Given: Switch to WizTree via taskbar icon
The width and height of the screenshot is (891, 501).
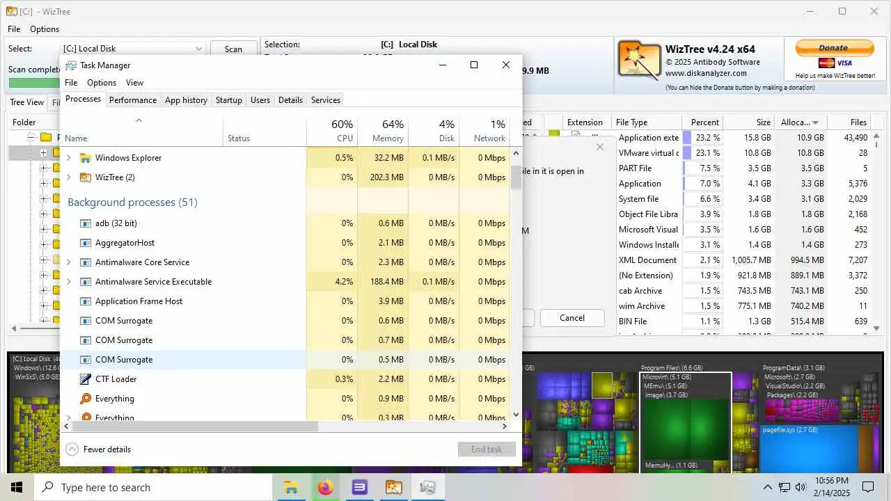Looking at the screenshot, I should 393,487.
